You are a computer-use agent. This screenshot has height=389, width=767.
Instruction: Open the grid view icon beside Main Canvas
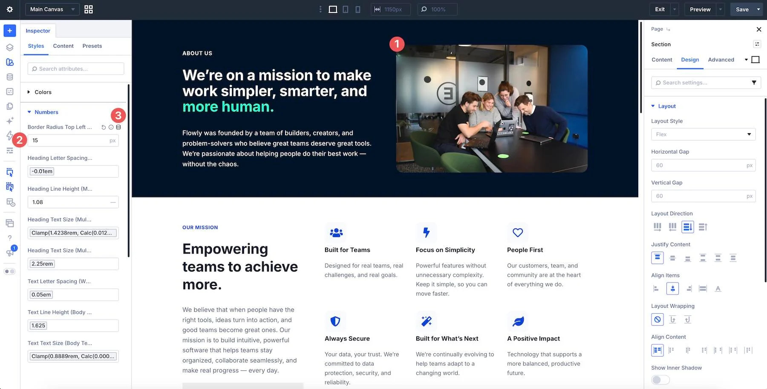89,9
